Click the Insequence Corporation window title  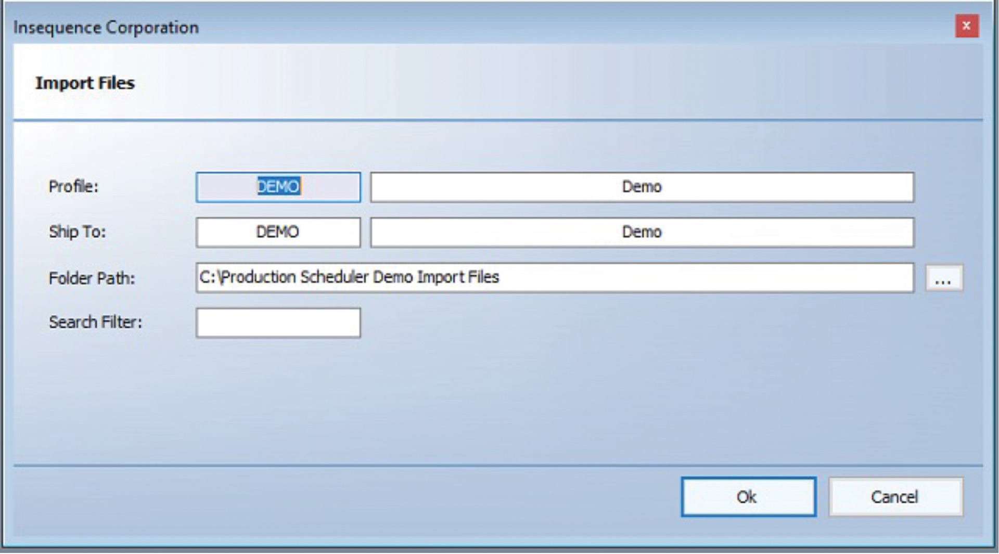point(106,27)
